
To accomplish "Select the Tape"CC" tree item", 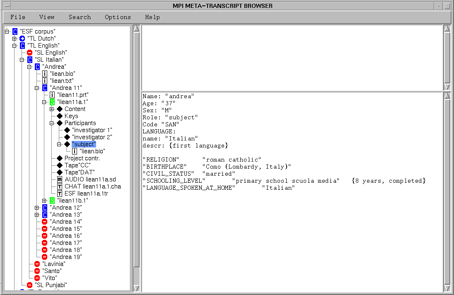I will click(77, 165).
